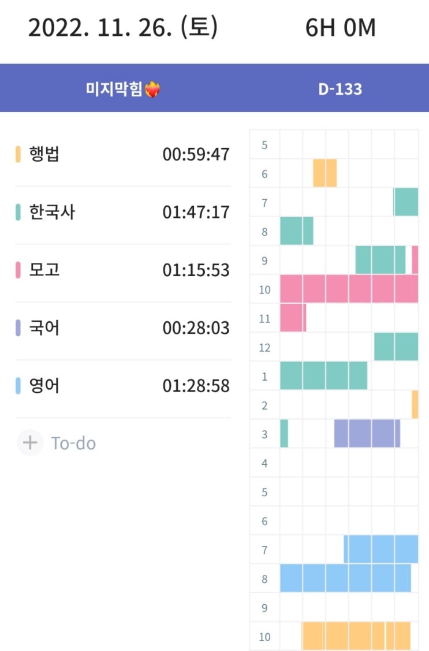Click the plus icon beside To-do

click(x=29, y=443)
